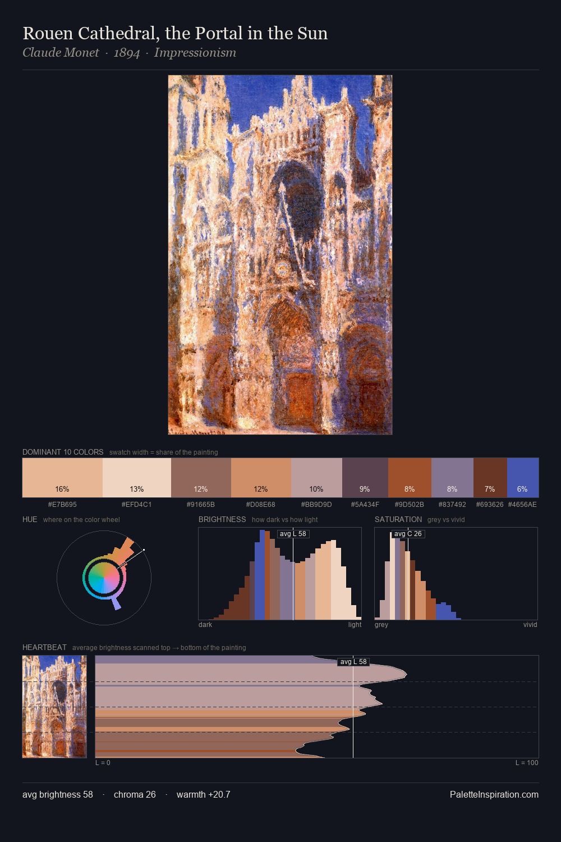Select the #EFD4C1 swatch labeled 13%
The image size is (561, 842).
coord(137,478)
